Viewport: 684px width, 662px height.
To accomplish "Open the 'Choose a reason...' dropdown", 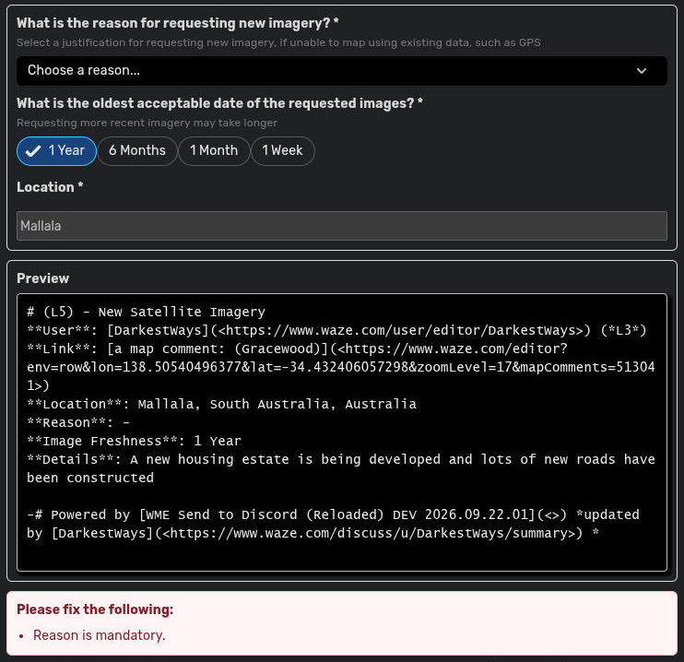I will (x=342, y=71).
